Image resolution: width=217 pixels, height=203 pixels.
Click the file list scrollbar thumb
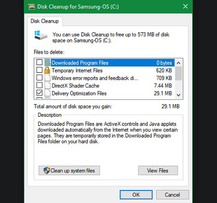[178, 73]
